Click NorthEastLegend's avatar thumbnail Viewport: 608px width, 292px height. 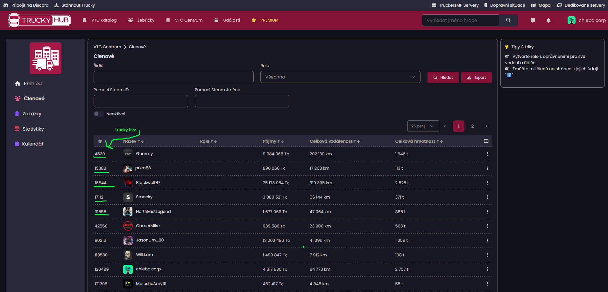[128, 212]
